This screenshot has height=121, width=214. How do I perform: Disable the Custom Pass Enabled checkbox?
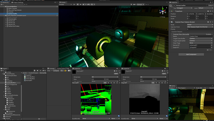[x=212, y=34]
